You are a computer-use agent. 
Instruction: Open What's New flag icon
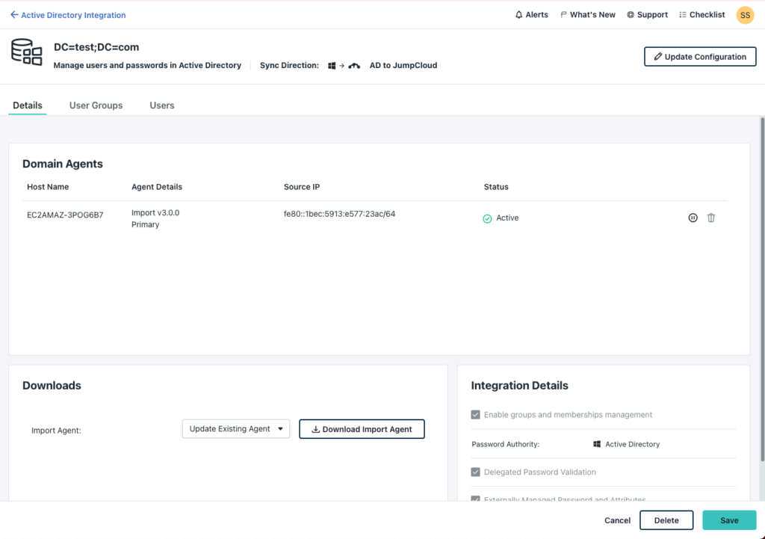[564, 15]
